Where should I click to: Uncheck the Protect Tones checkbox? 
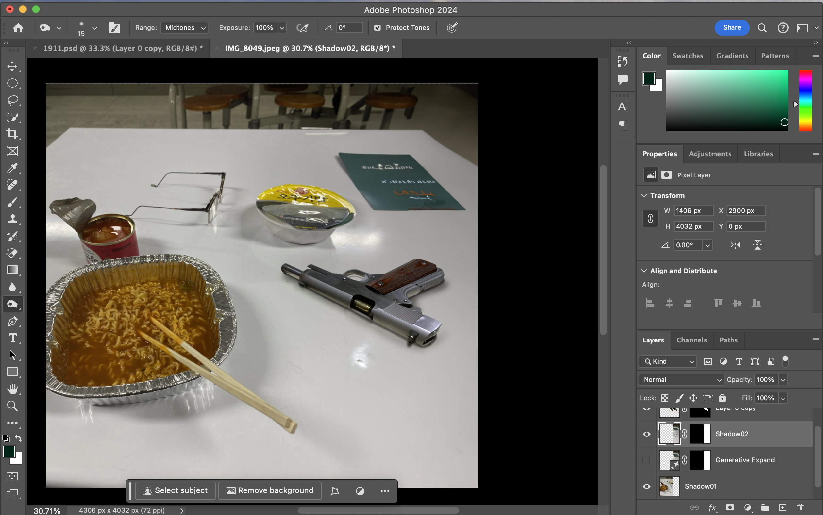coord(378,28)
